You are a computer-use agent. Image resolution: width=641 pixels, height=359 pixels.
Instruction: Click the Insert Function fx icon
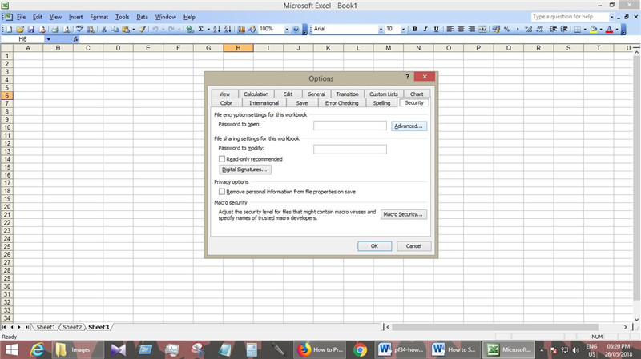[x=75, y=39]
